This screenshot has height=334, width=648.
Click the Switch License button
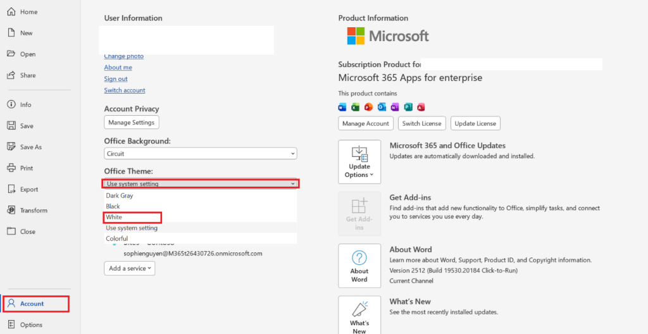422,123
